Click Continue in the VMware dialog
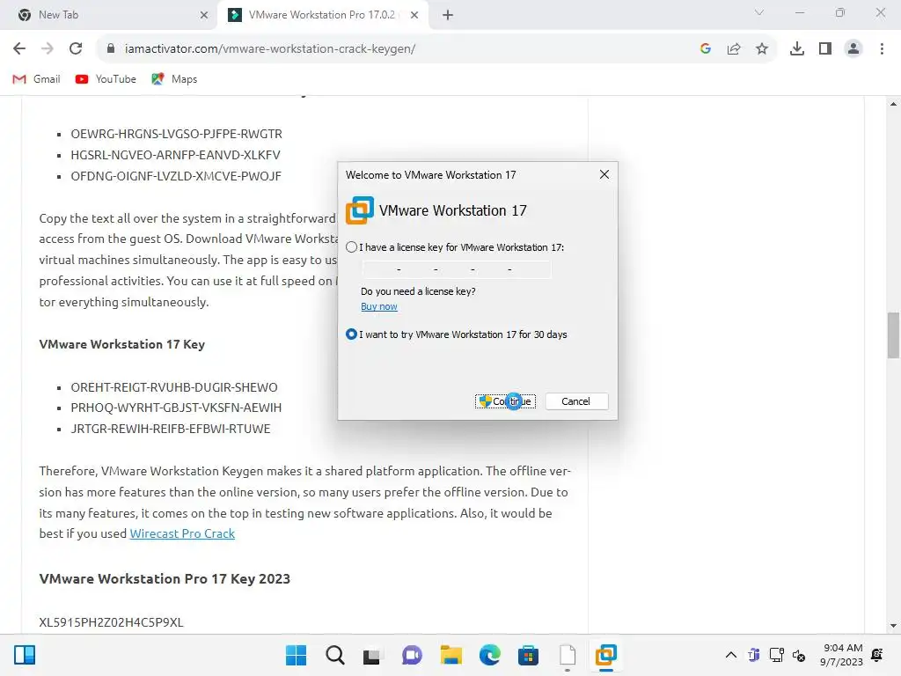The height and width of the screenshot is (676, 901). point(506,401)
